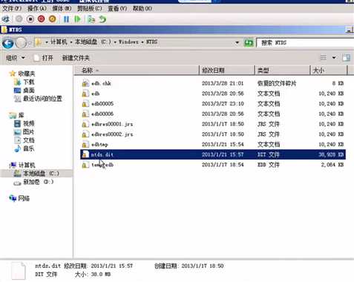The image size is (354, 282).
Task: Click the greyed Start VM toolbar icon
Action: pos(19,19)
